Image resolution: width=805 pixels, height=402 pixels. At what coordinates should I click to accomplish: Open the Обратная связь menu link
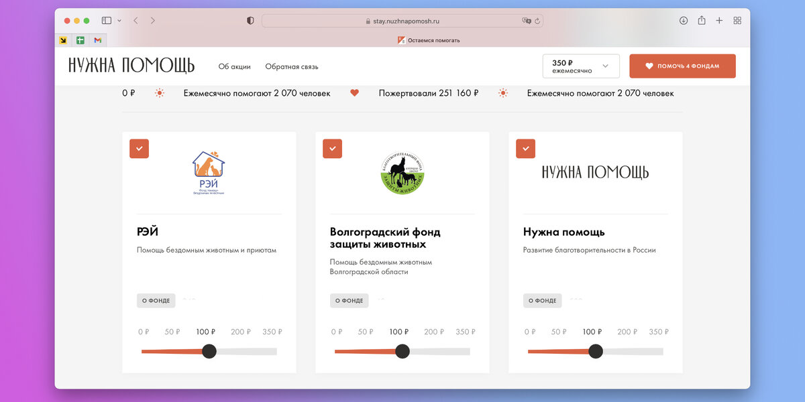click(x=292, y=66)
